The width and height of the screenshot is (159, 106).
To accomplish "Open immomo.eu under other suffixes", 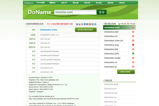I will 110,89.
